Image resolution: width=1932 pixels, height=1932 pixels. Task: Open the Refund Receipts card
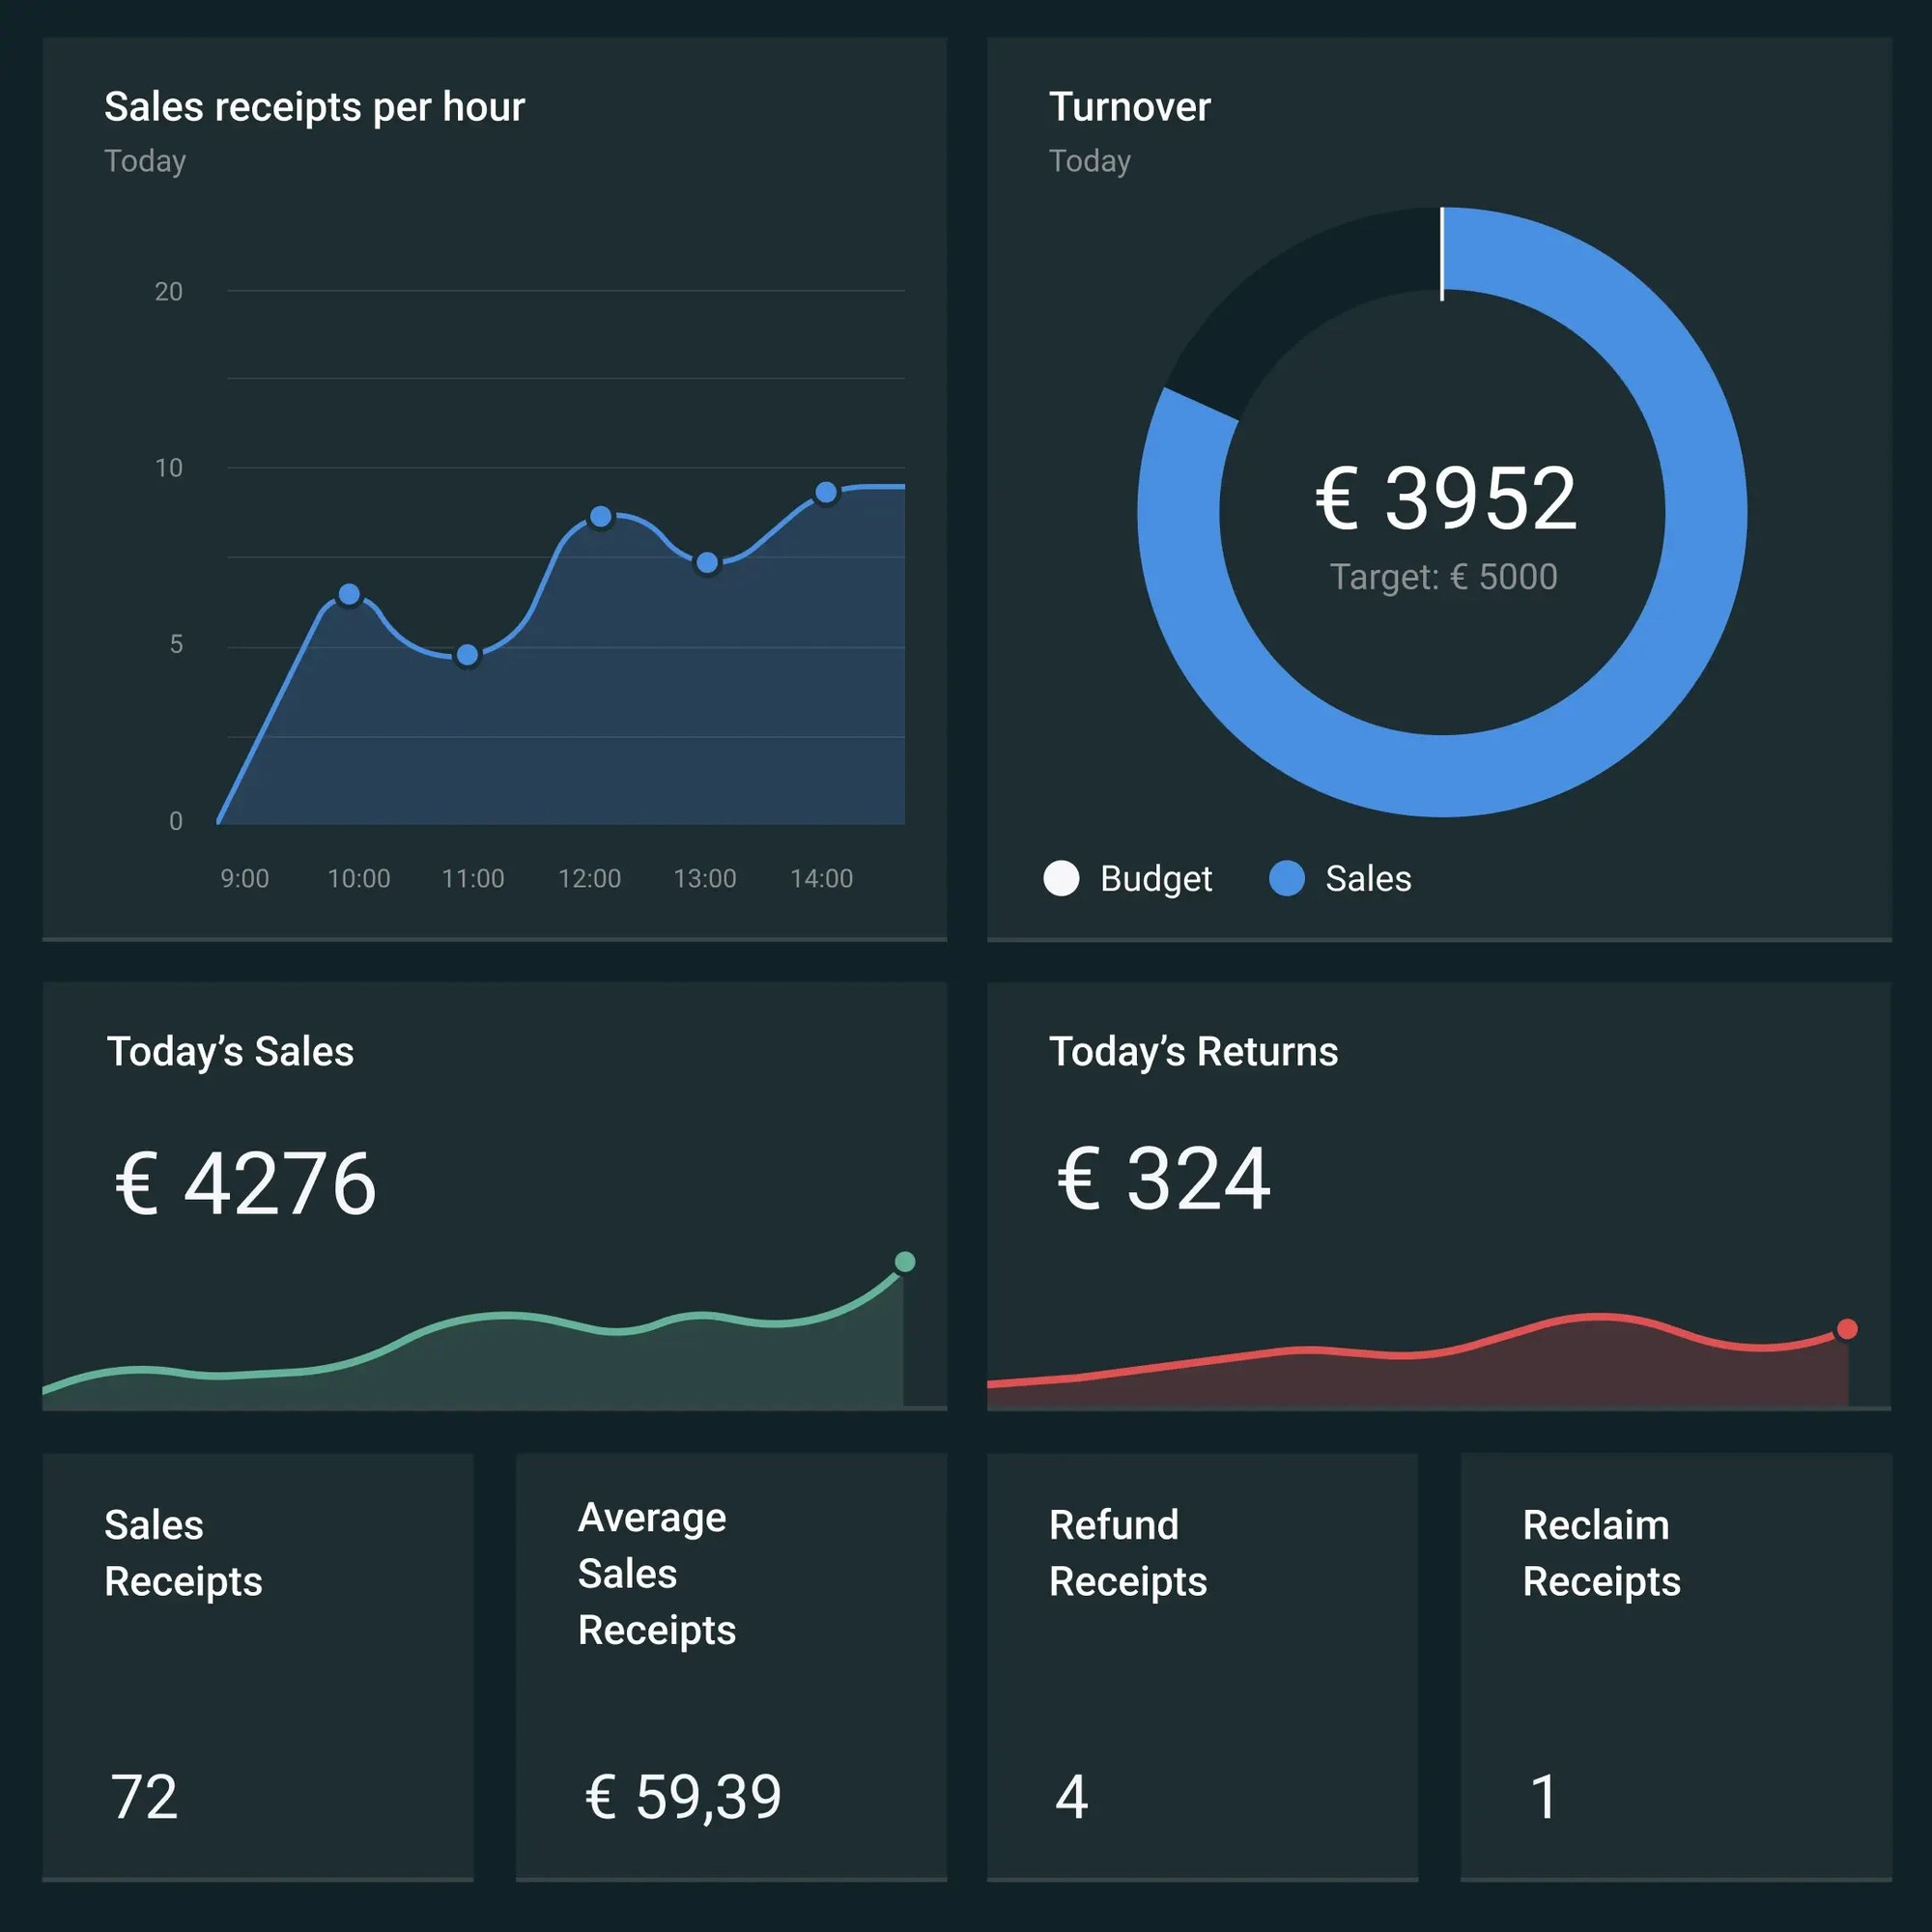tap(1202, 1667)
